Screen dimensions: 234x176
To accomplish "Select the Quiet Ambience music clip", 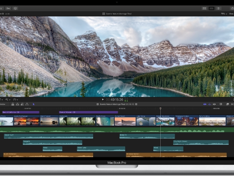I will click(x=48, y=155).
